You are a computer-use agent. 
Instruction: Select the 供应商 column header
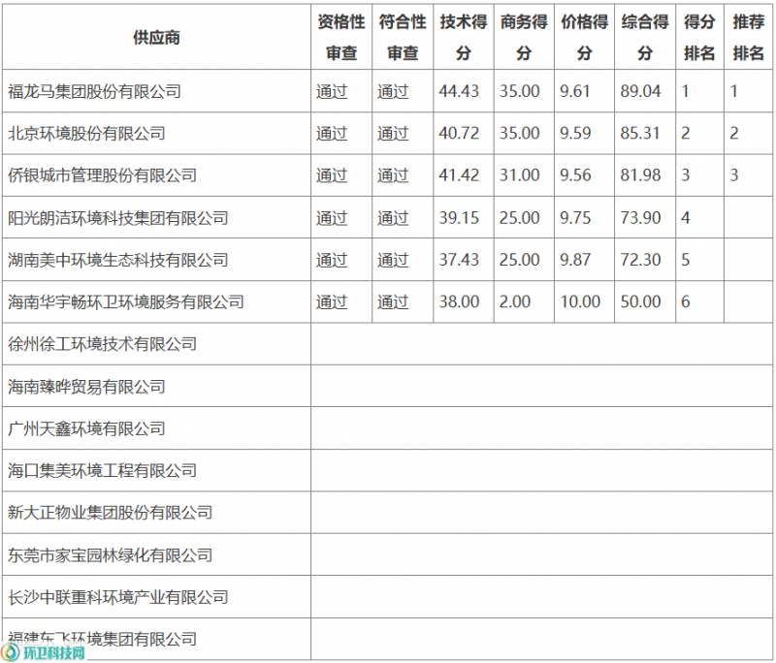(156, 38)
